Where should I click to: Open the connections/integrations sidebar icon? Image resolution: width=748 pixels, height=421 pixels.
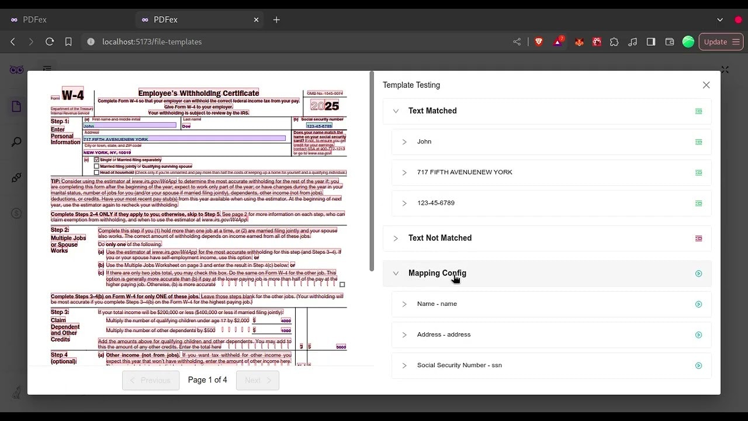tap(16, 177)
